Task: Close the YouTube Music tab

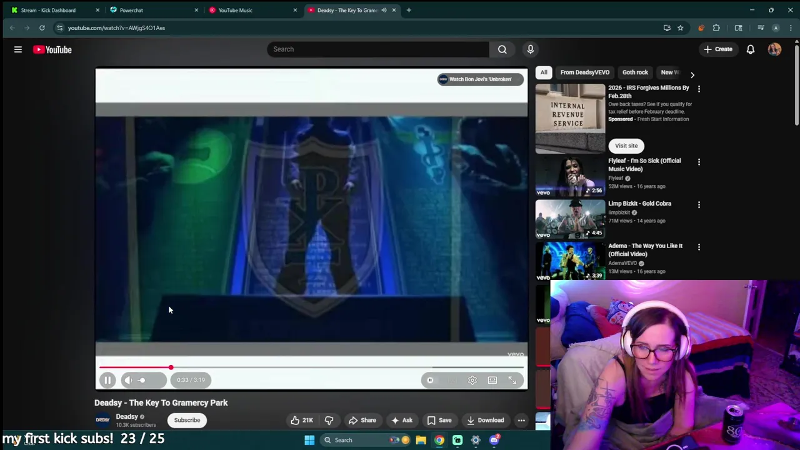Action: (295, 10)
